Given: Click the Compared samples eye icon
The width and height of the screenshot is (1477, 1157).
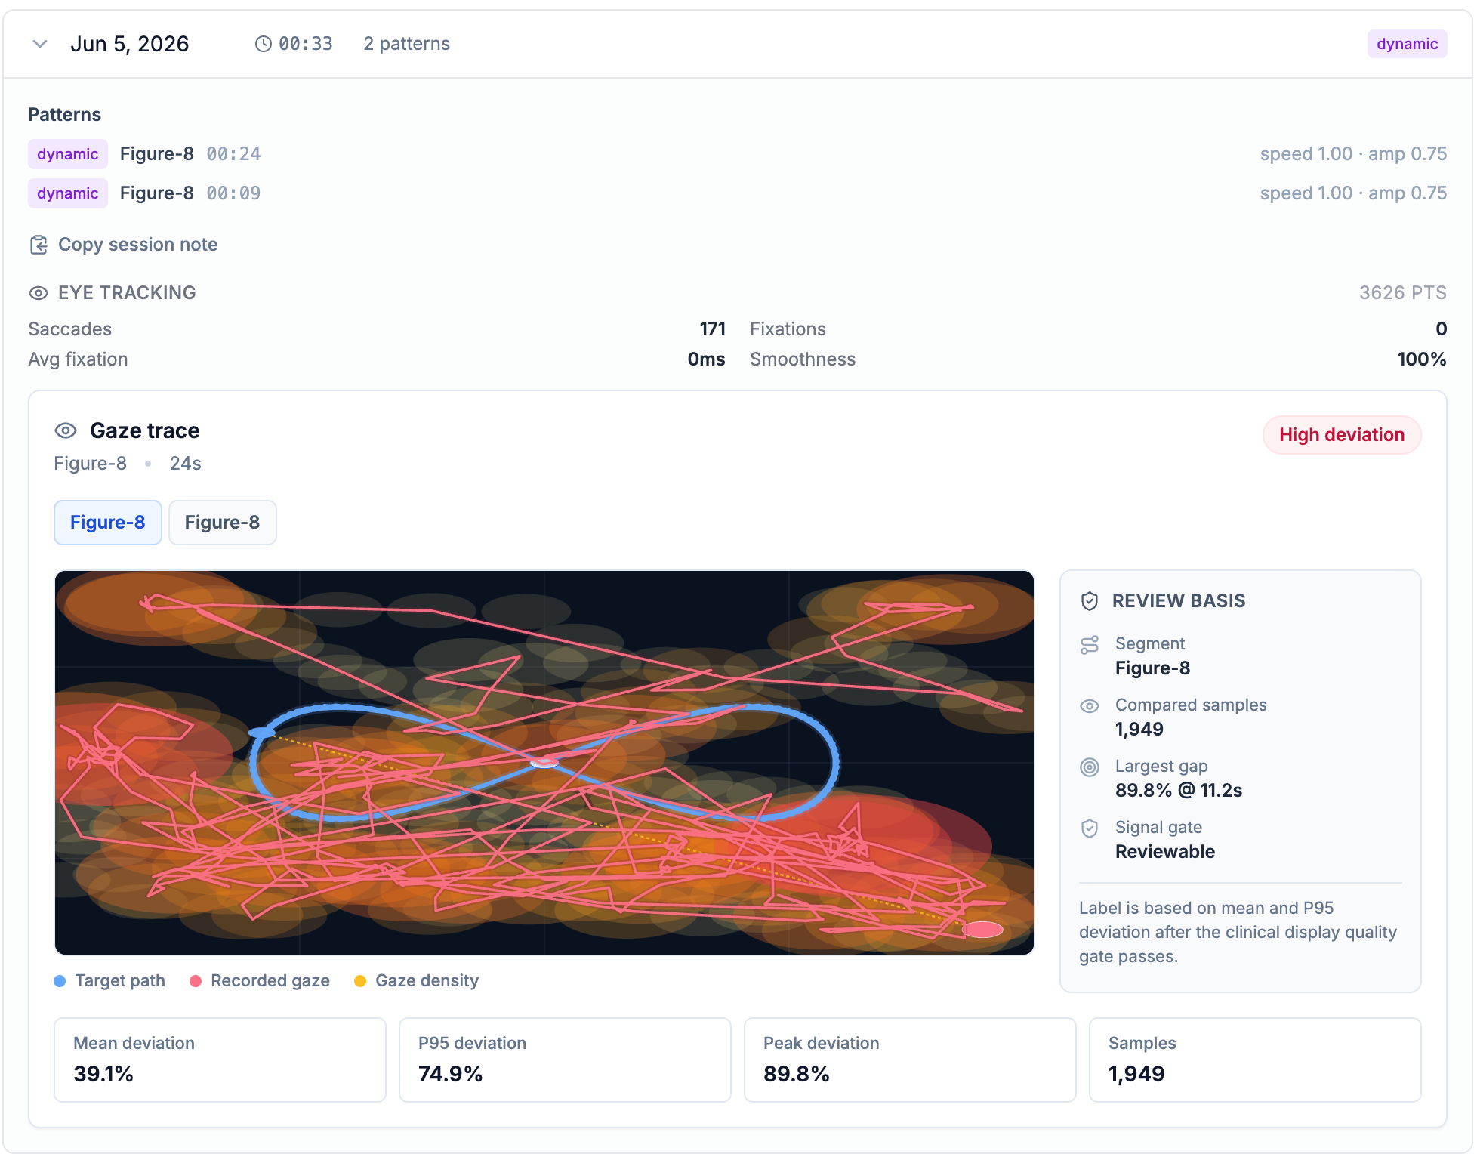Looking at the screenshot, I should 1090,706.
